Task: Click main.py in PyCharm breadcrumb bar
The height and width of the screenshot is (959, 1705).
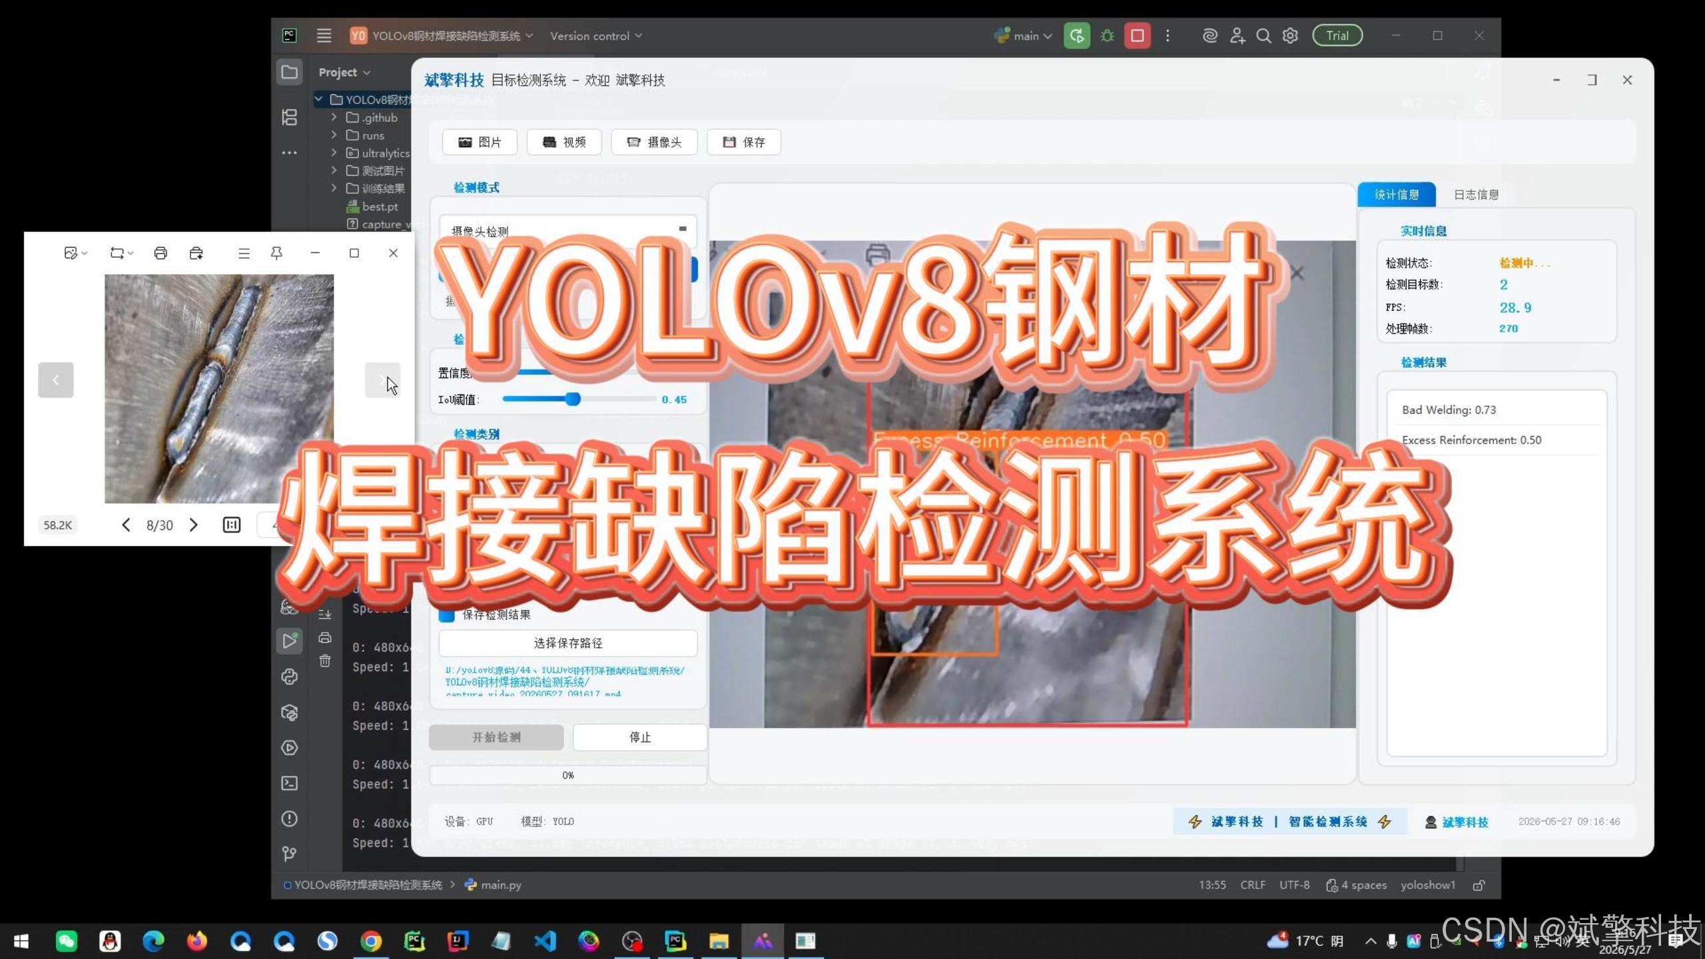Action: [x=493, y=885]
